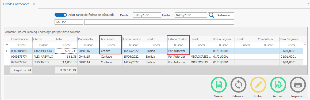This screenshot has height=100, width=310.
Task: Click the green Activar checkmark icon
Action: [x=278, y=85]
